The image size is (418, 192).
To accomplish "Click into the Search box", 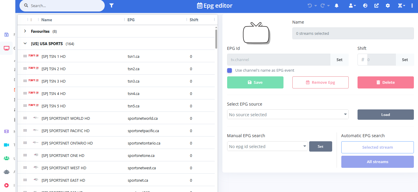I will coord(62,6).
